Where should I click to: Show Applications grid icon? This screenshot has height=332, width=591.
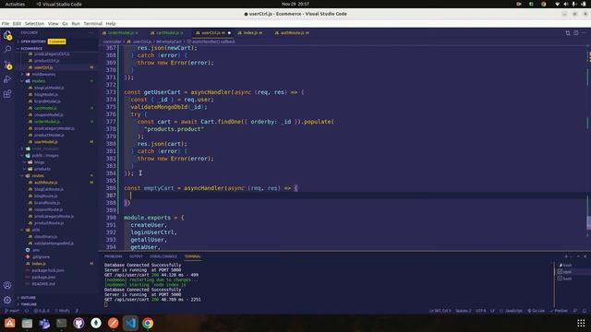point(581,323)
